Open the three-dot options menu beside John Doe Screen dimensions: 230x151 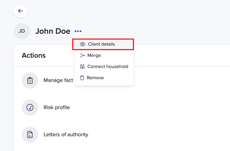coord(78,31)
